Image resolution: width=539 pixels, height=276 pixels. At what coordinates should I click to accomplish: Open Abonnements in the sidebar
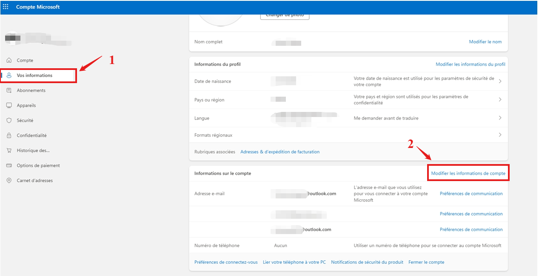[x=31, y=90]
